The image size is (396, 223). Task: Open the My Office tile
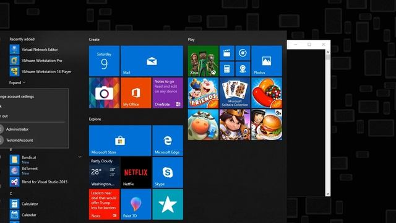[x=136, y=93]
